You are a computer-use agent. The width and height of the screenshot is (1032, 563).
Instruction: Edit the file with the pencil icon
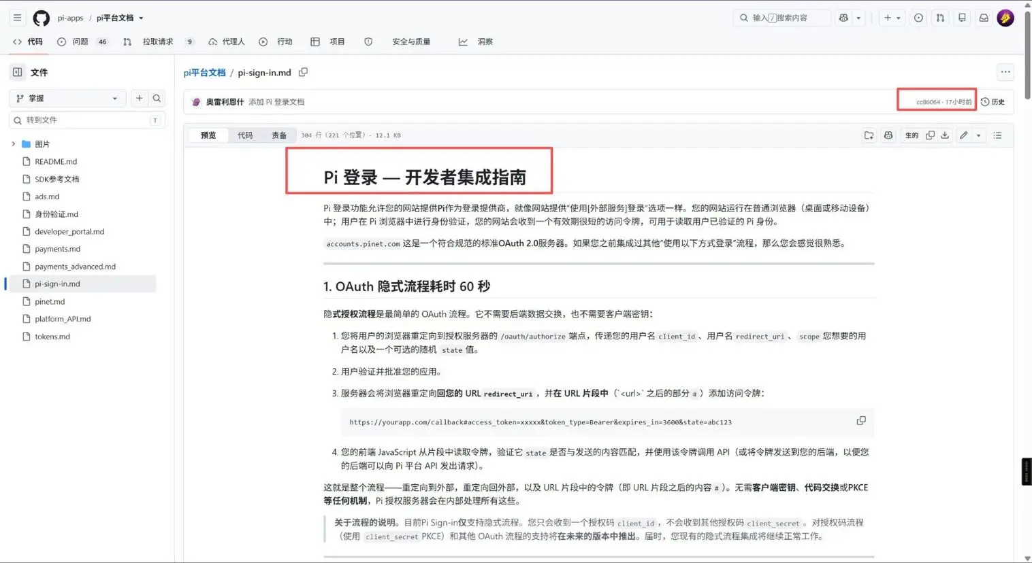[x=964, y=135]
